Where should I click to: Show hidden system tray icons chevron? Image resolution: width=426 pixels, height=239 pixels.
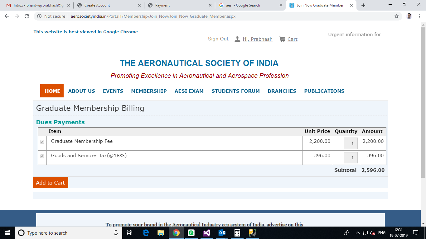coord(357,233)
